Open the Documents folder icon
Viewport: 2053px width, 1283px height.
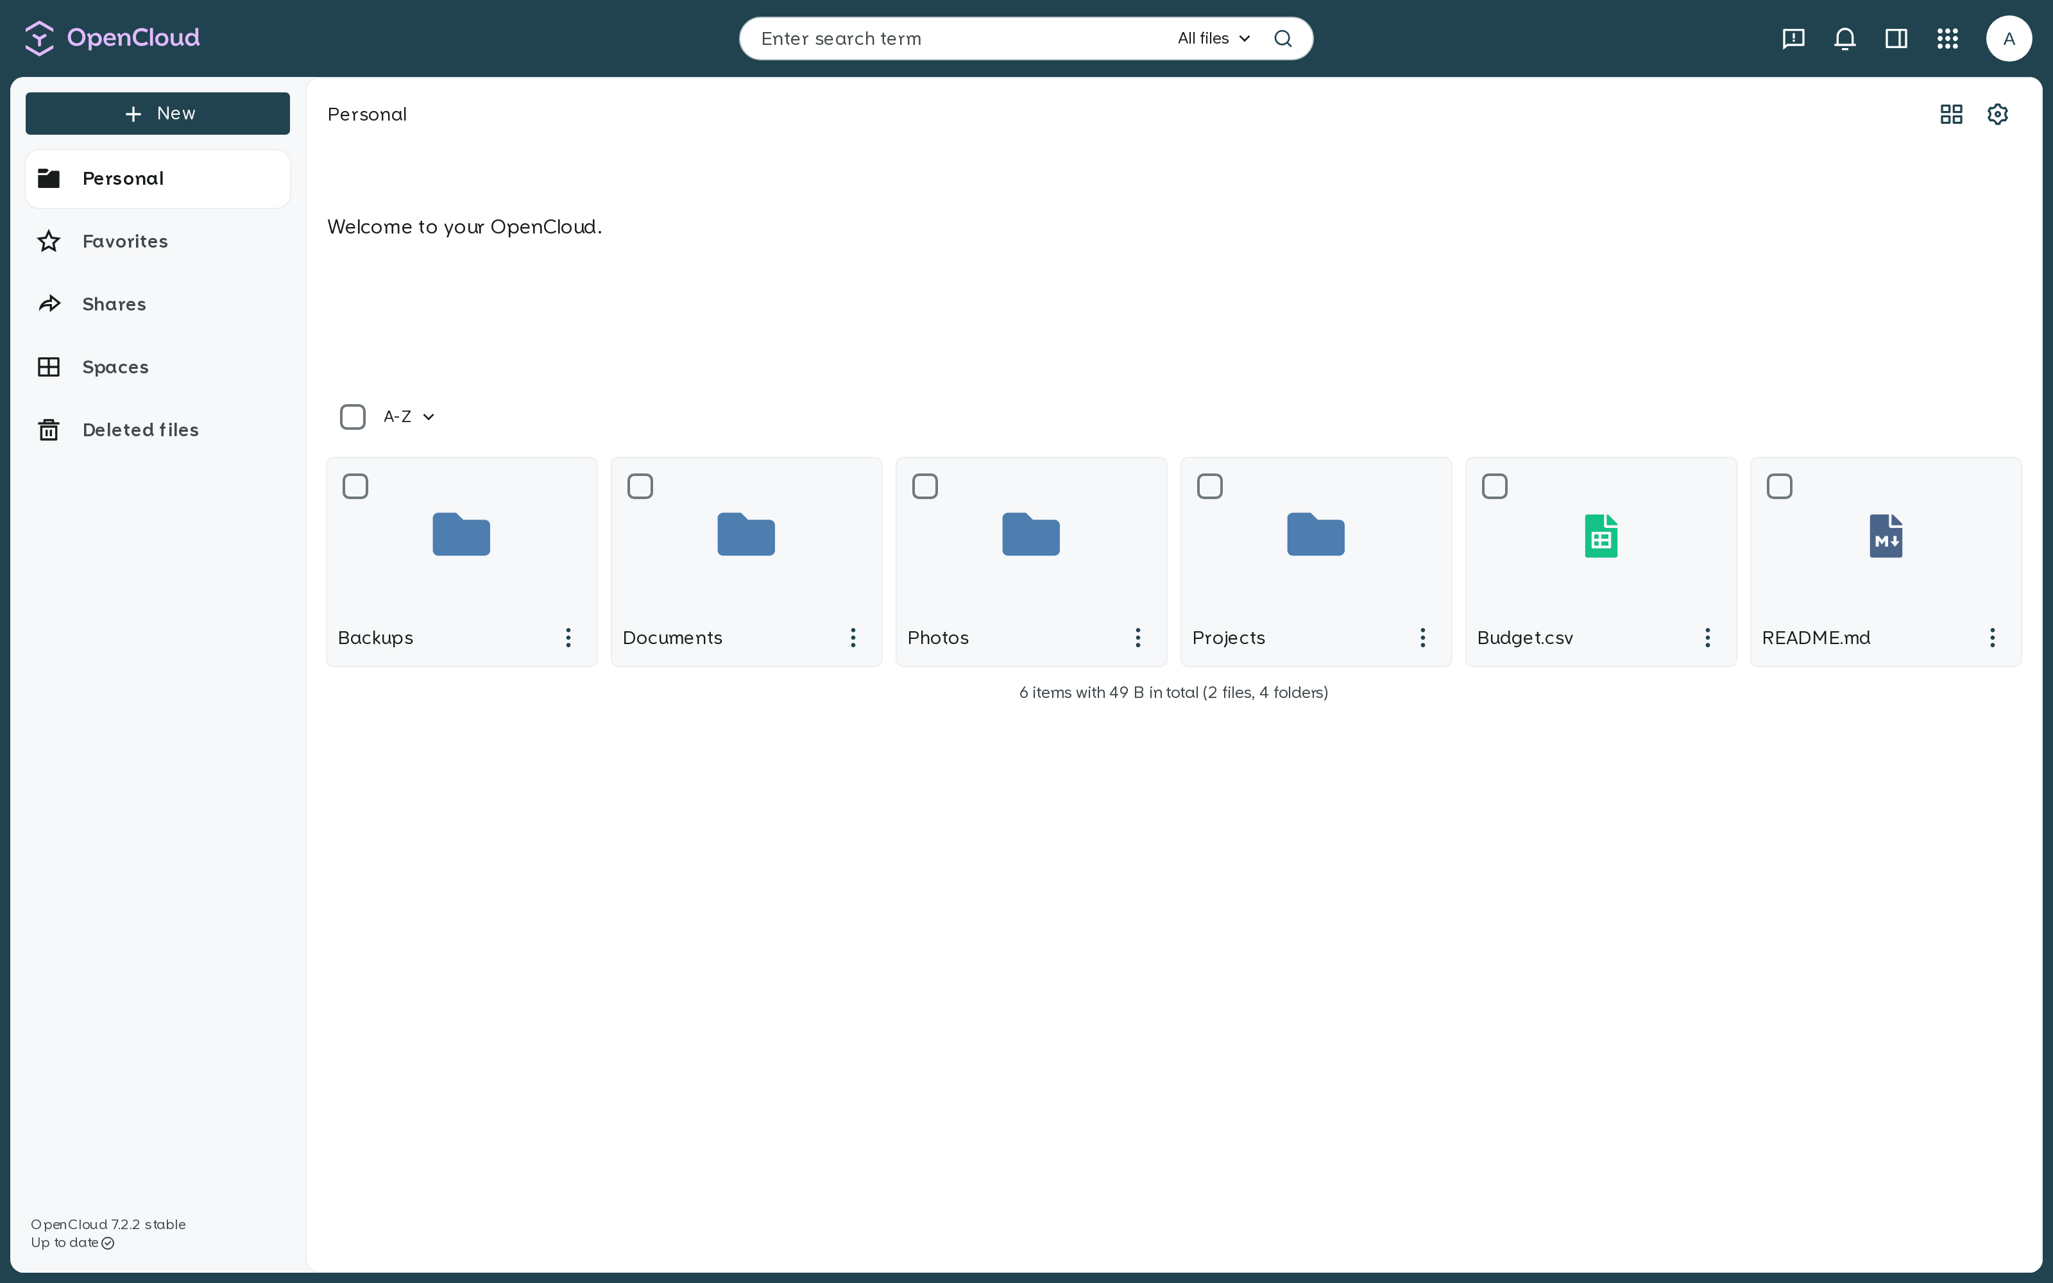747,534
